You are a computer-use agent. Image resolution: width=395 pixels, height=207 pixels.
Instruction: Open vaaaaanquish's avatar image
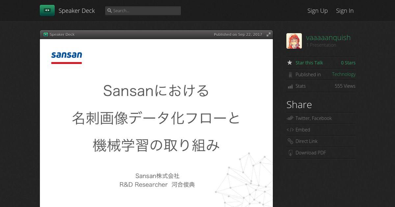pyautogui.click(x=294, y=41)
